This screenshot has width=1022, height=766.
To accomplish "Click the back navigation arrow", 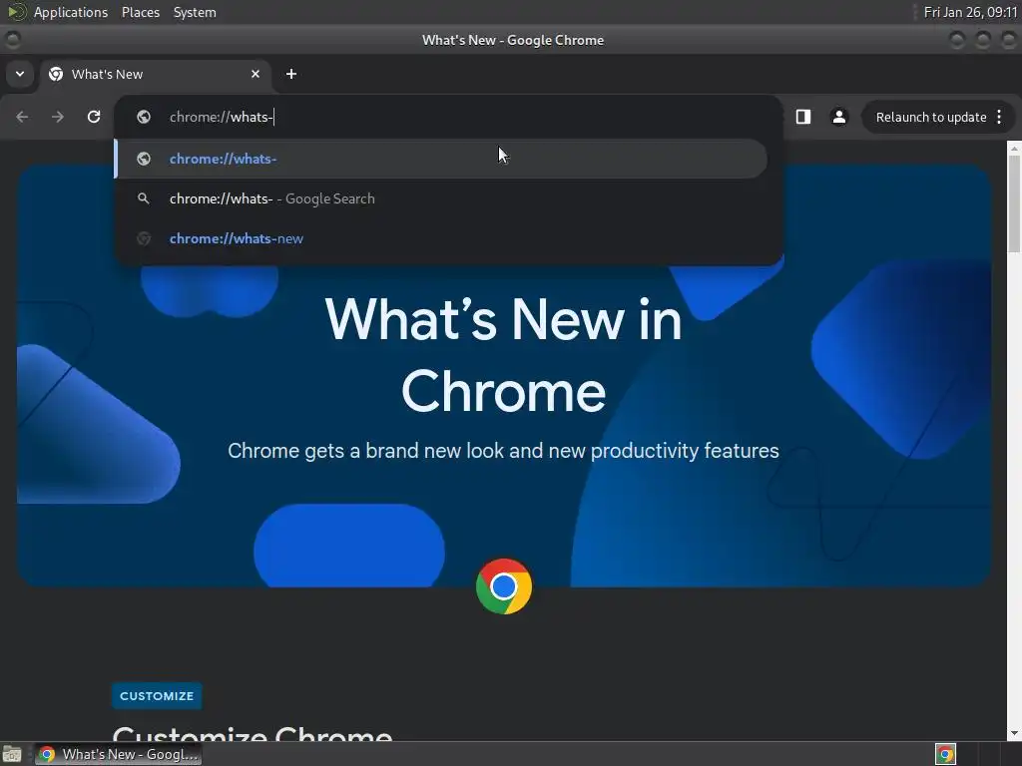I will pyautogui.click(x=22, y=117).
